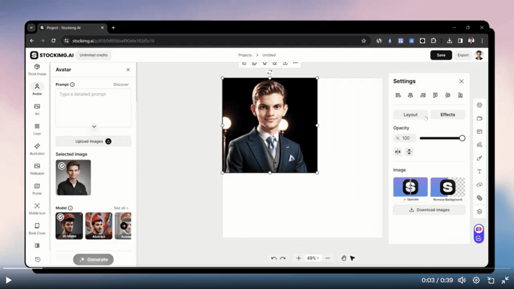514x289 pixels.
Task: Open the Poster tool
Action: (x=37, y=189)
